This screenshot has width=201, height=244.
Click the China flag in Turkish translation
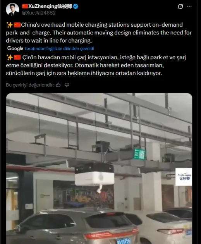point(17,57)
